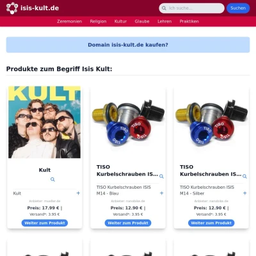Expand TISO M14 Silber description plus icon
The image size is (256, 256).
coord(244,193)
